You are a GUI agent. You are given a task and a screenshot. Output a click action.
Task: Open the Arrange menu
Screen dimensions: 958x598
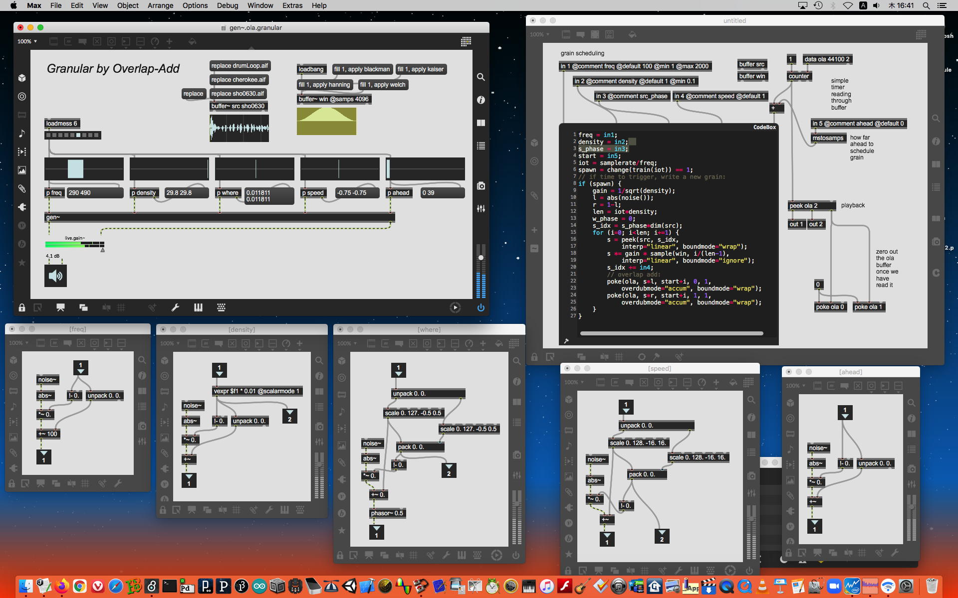[160, 5]
